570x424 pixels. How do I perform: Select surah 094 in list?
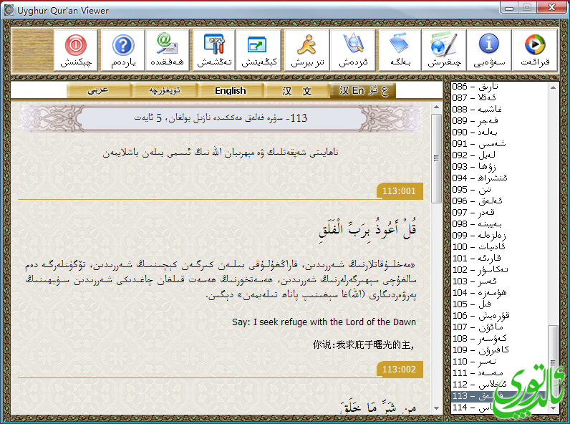(x=499, y=178)
